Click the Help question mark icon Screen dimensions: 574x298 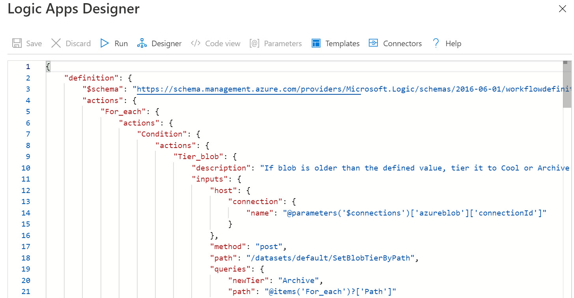point(436,43)
